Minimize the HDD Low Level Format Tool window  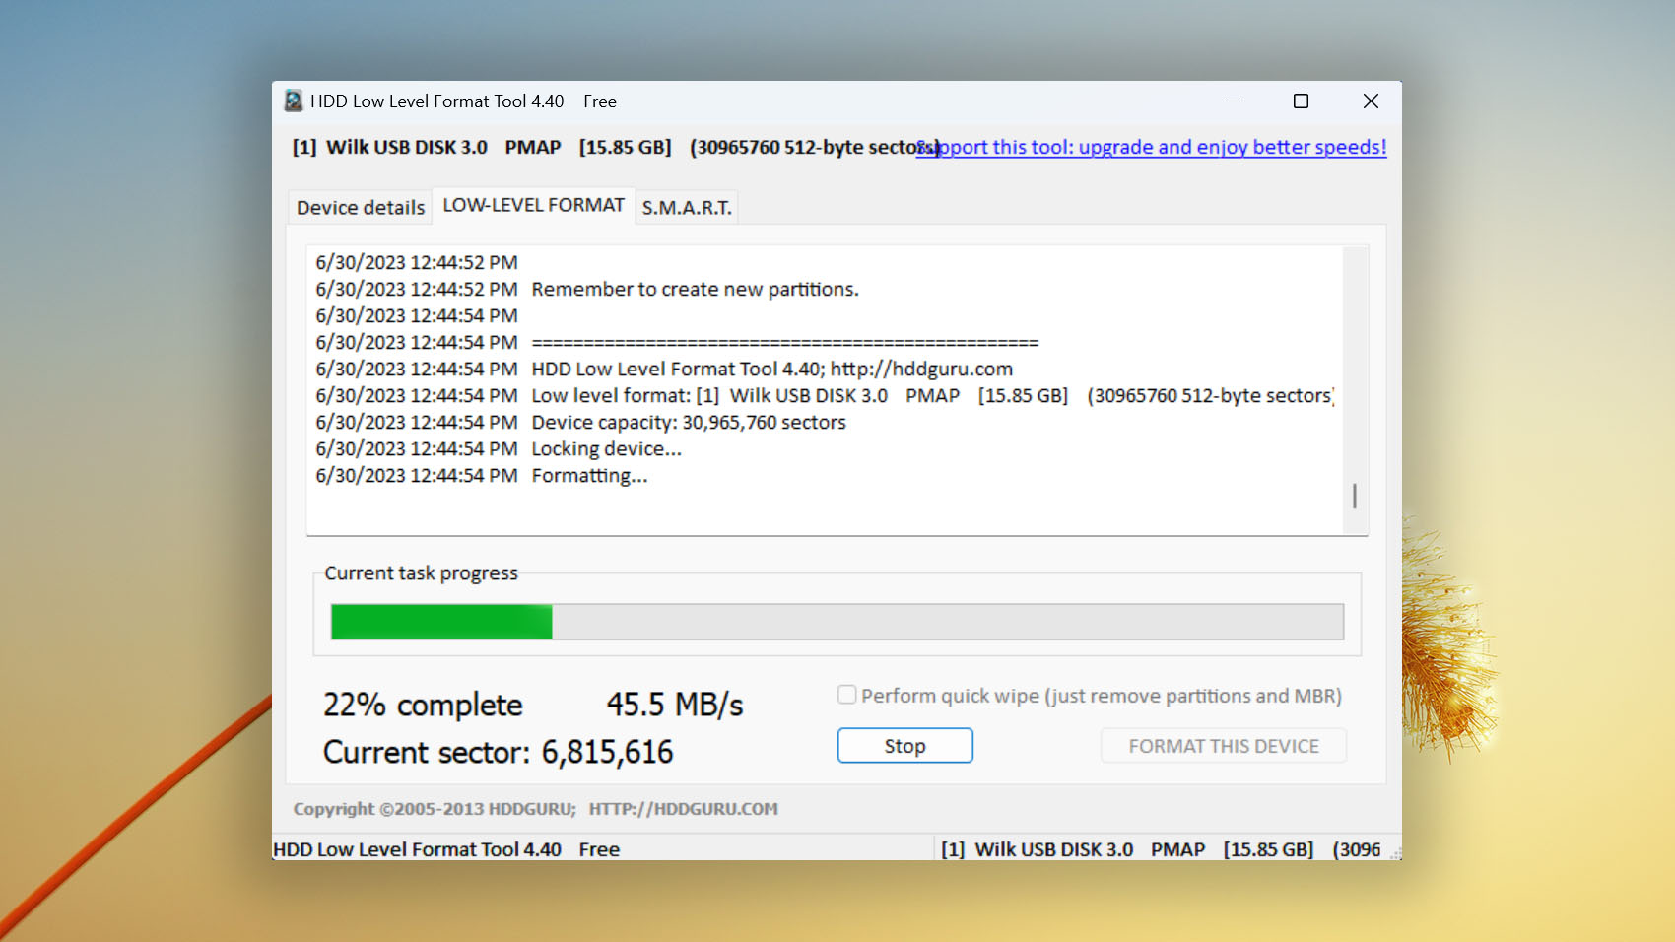[1233, 101]
